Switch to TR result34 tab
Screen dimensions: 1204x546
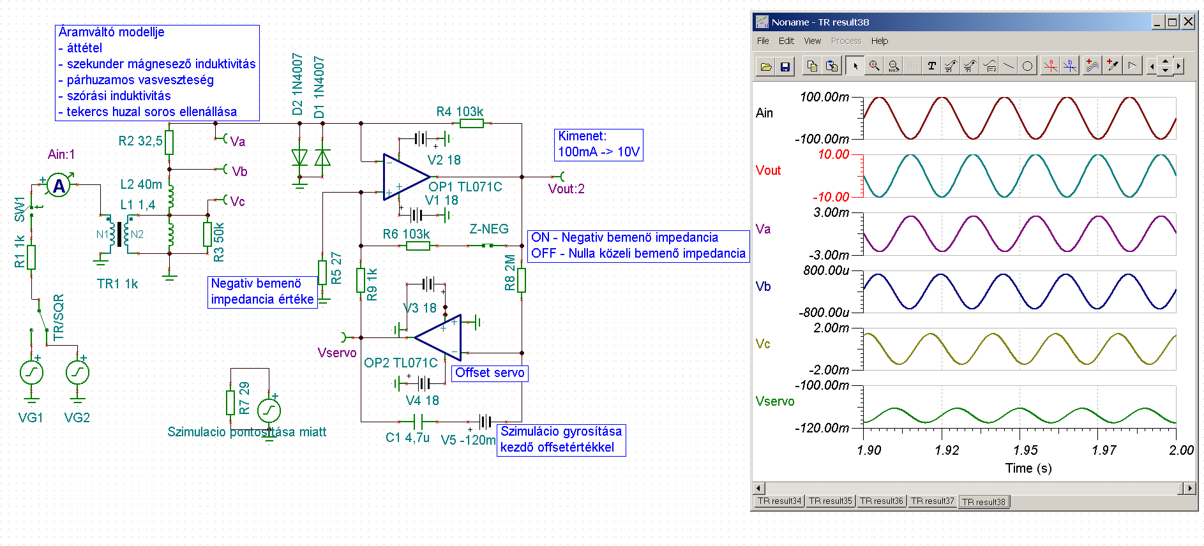(779, 501)
